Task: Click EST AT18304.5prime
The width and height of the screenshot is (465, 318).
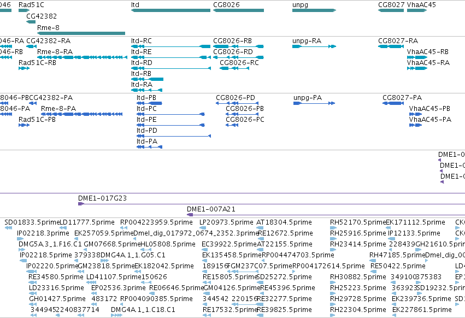Action: point(260,228)
